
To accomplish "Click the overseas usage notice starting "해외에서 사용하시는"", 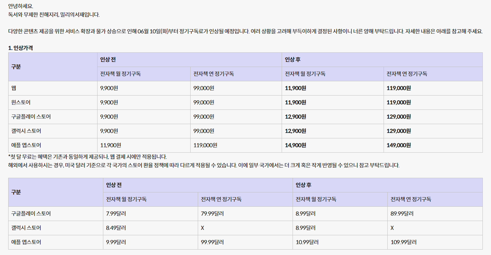I will 204,165.
